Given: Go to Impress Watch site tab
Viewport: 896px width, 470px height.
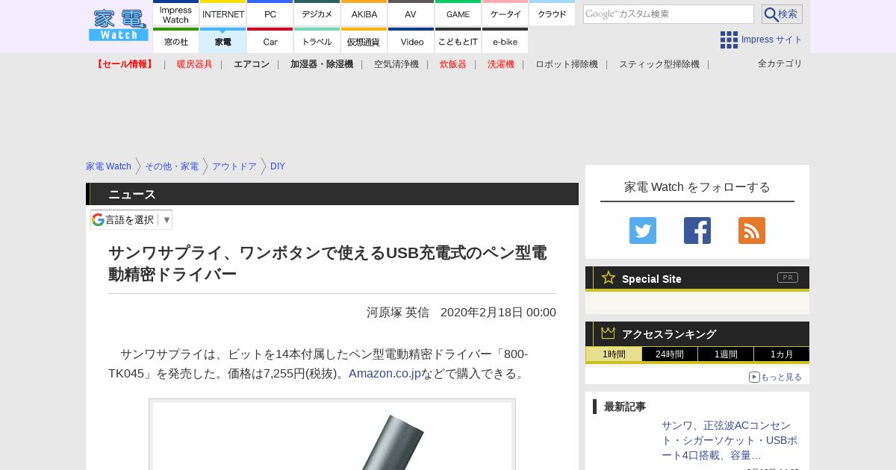Looking at the screenshot, I should point(176,13).
